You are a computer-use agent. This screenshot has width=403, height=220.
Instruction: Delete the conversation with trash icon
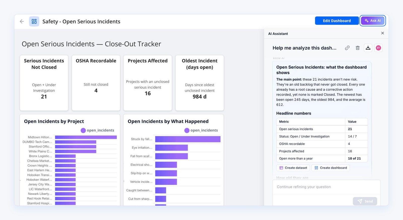coord(357,48)
